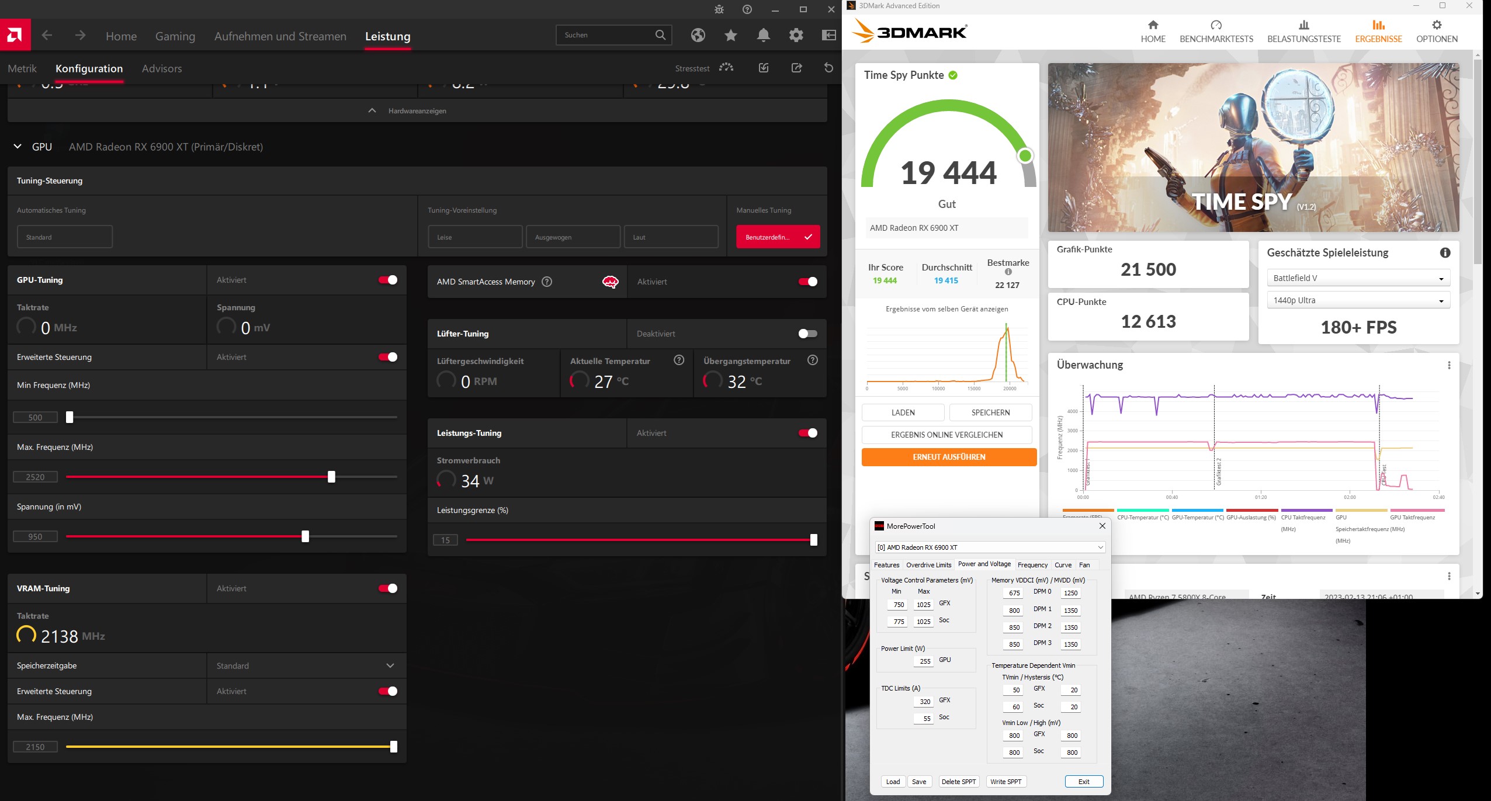Open the web browser globe icon
This screenshot has width=1491, height=801.
[698, 35]
